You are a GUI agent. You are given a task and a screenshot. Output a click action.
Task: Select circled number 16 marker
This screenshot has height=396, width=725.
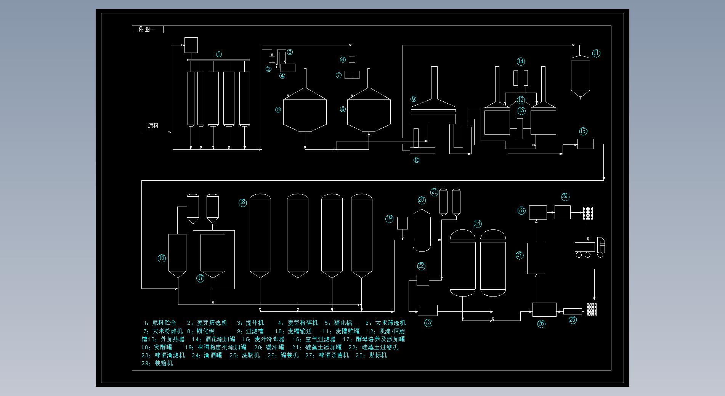[162, 258]
